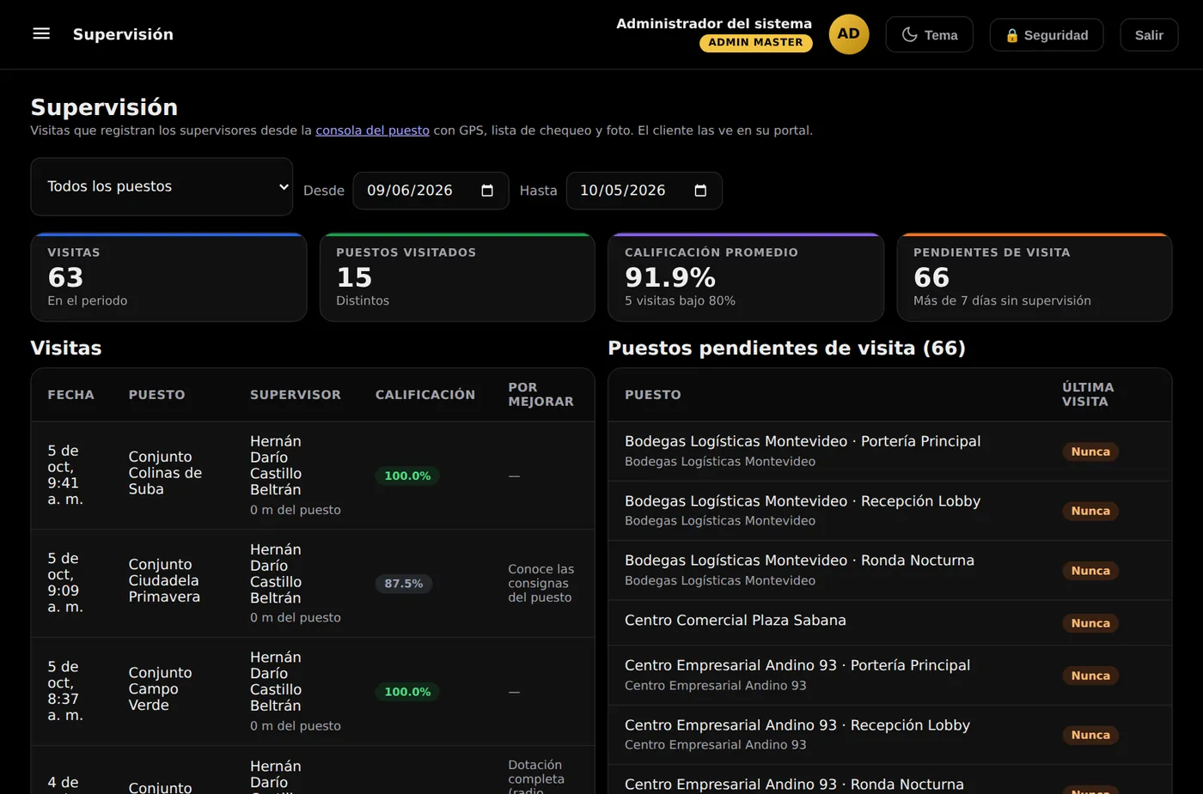This screenshot has width=1203, height=794.
Task: Click the '5 de oct, 9:41 a. m.' date
Action: [x=65, y=475]
